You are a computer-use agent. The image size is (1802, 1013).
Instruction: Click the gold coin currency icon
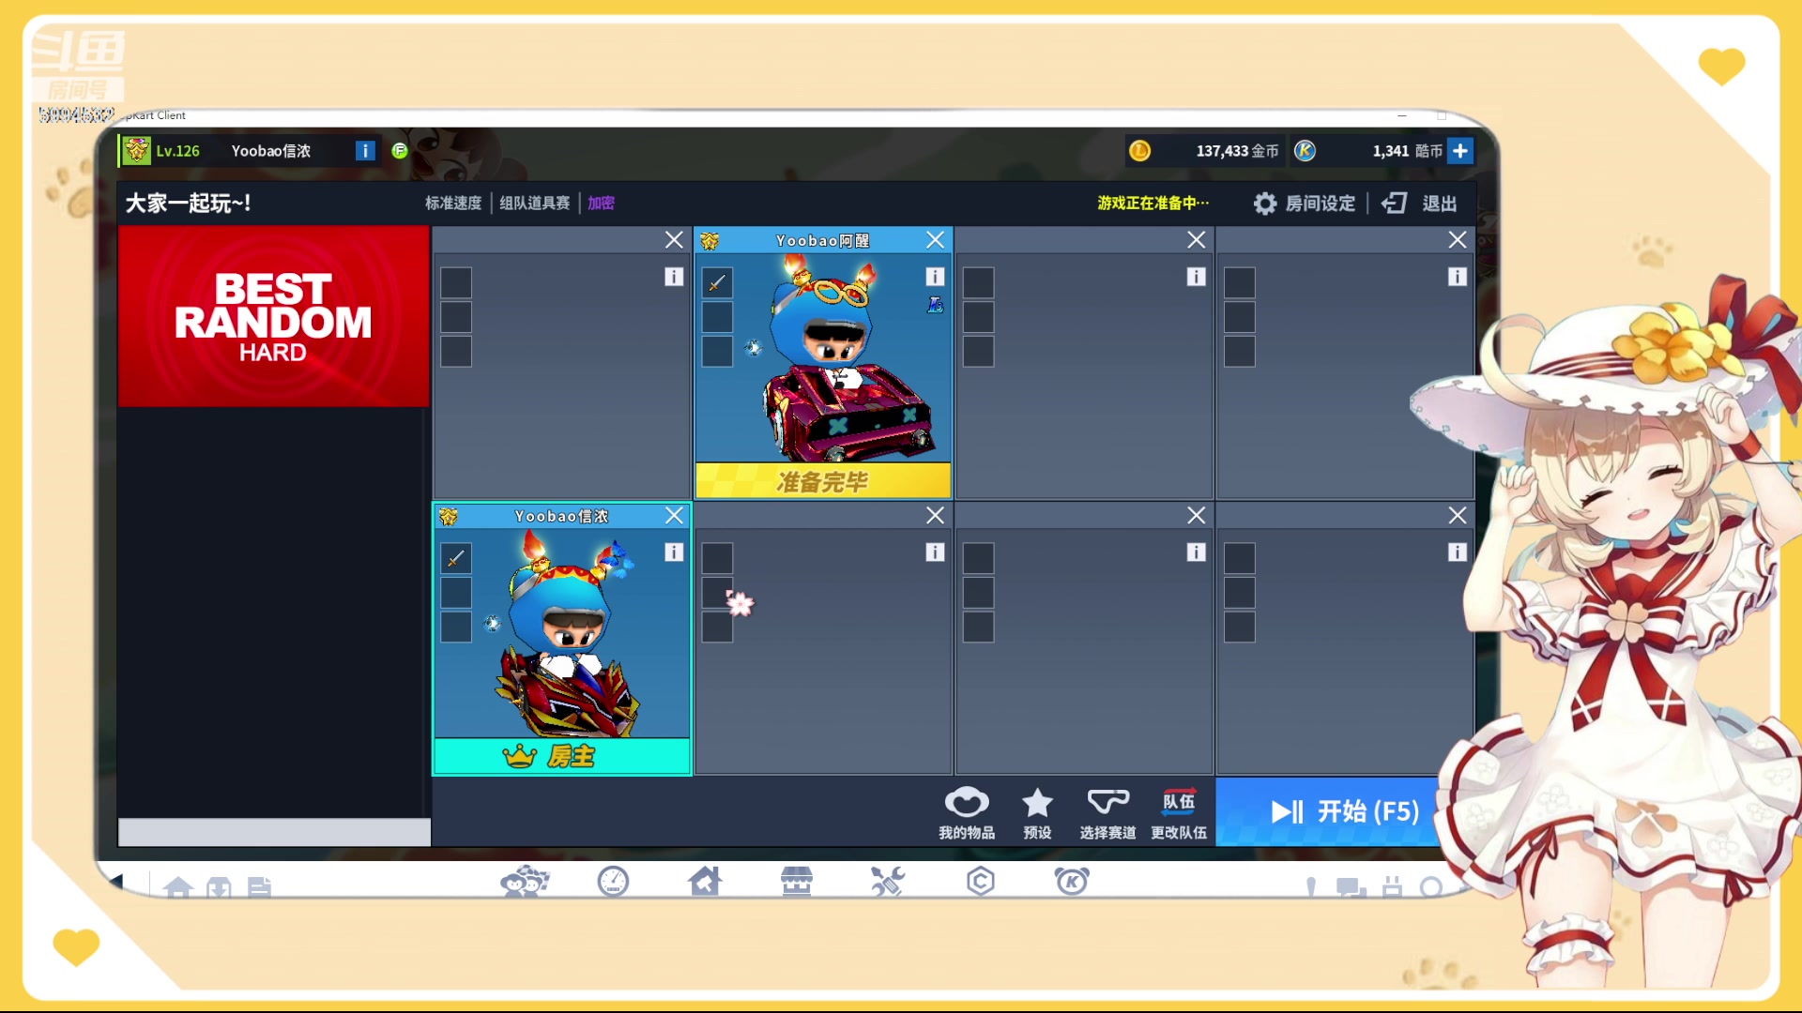pyautogui.click(x=1138, y=150)
